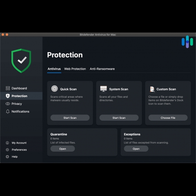Choose a file for Custom Scan
The image size is (196, 196).
click(x=168, y=118)
